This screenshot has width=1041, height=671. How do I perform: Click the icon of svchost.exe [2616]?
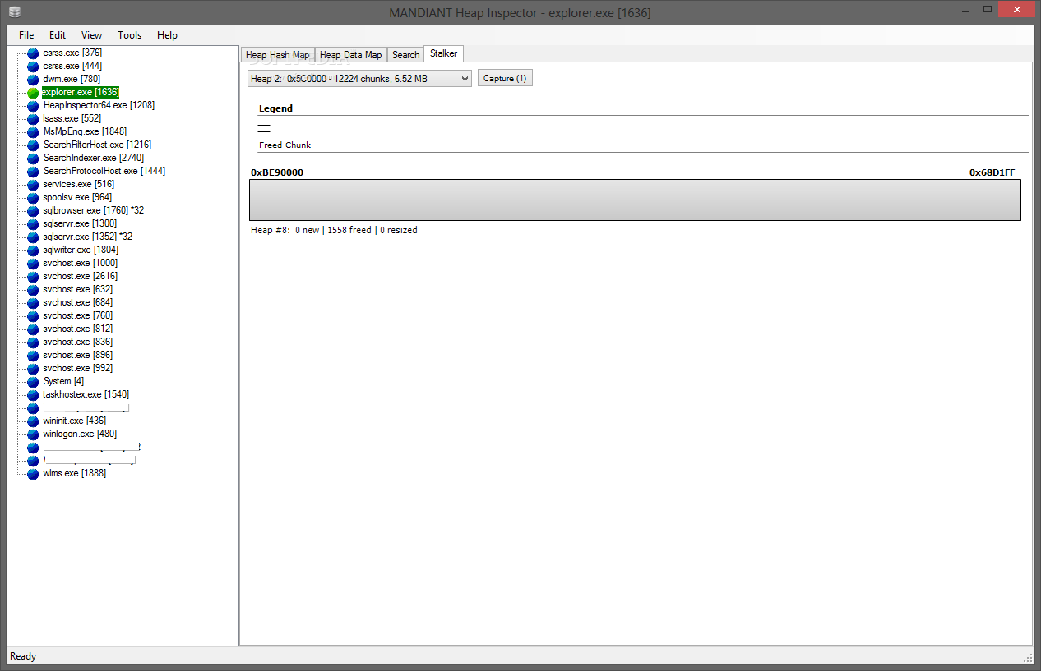click(33, 277)
